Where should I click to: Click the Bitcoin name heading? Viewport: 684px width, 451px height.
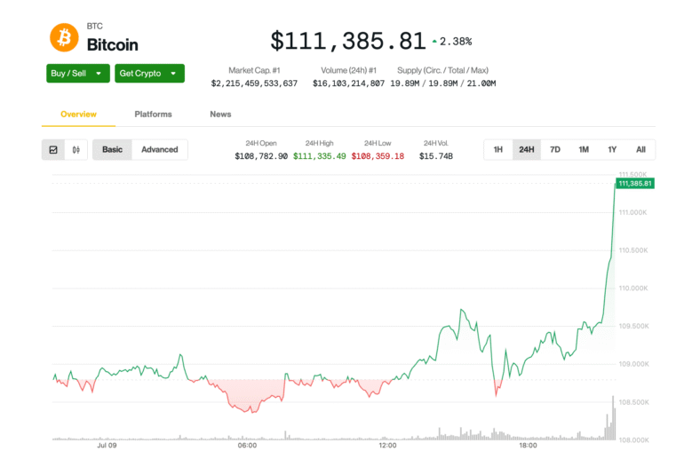(113, 44)
